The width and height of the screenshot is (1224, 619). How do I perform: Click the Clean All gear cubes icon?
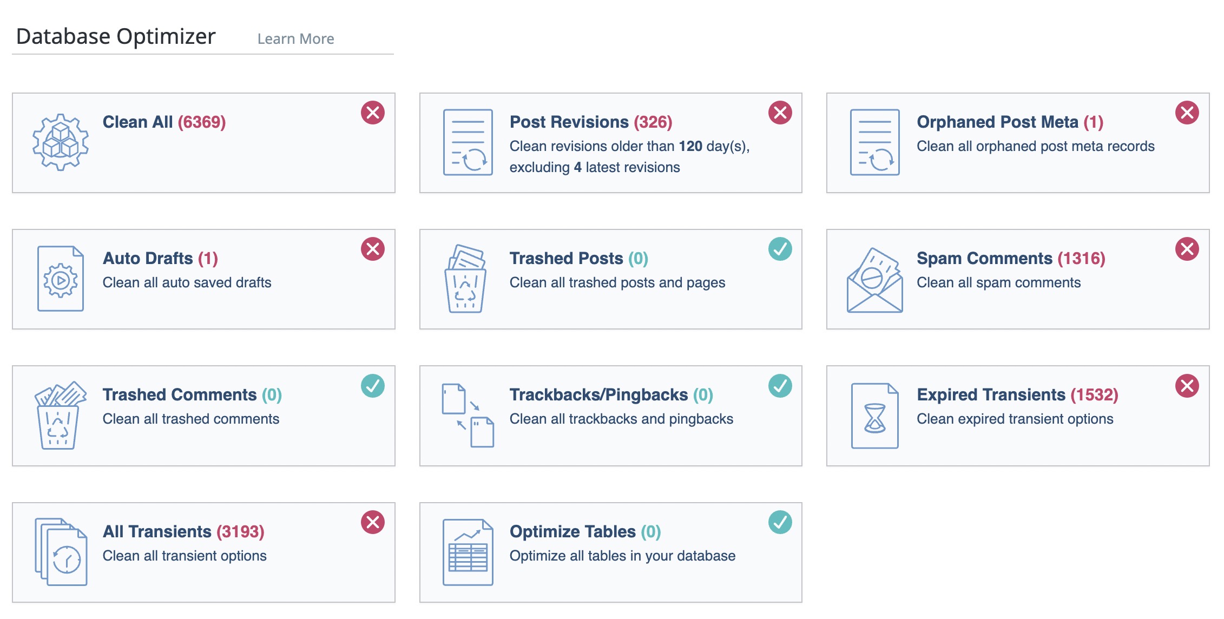(61, 142)
